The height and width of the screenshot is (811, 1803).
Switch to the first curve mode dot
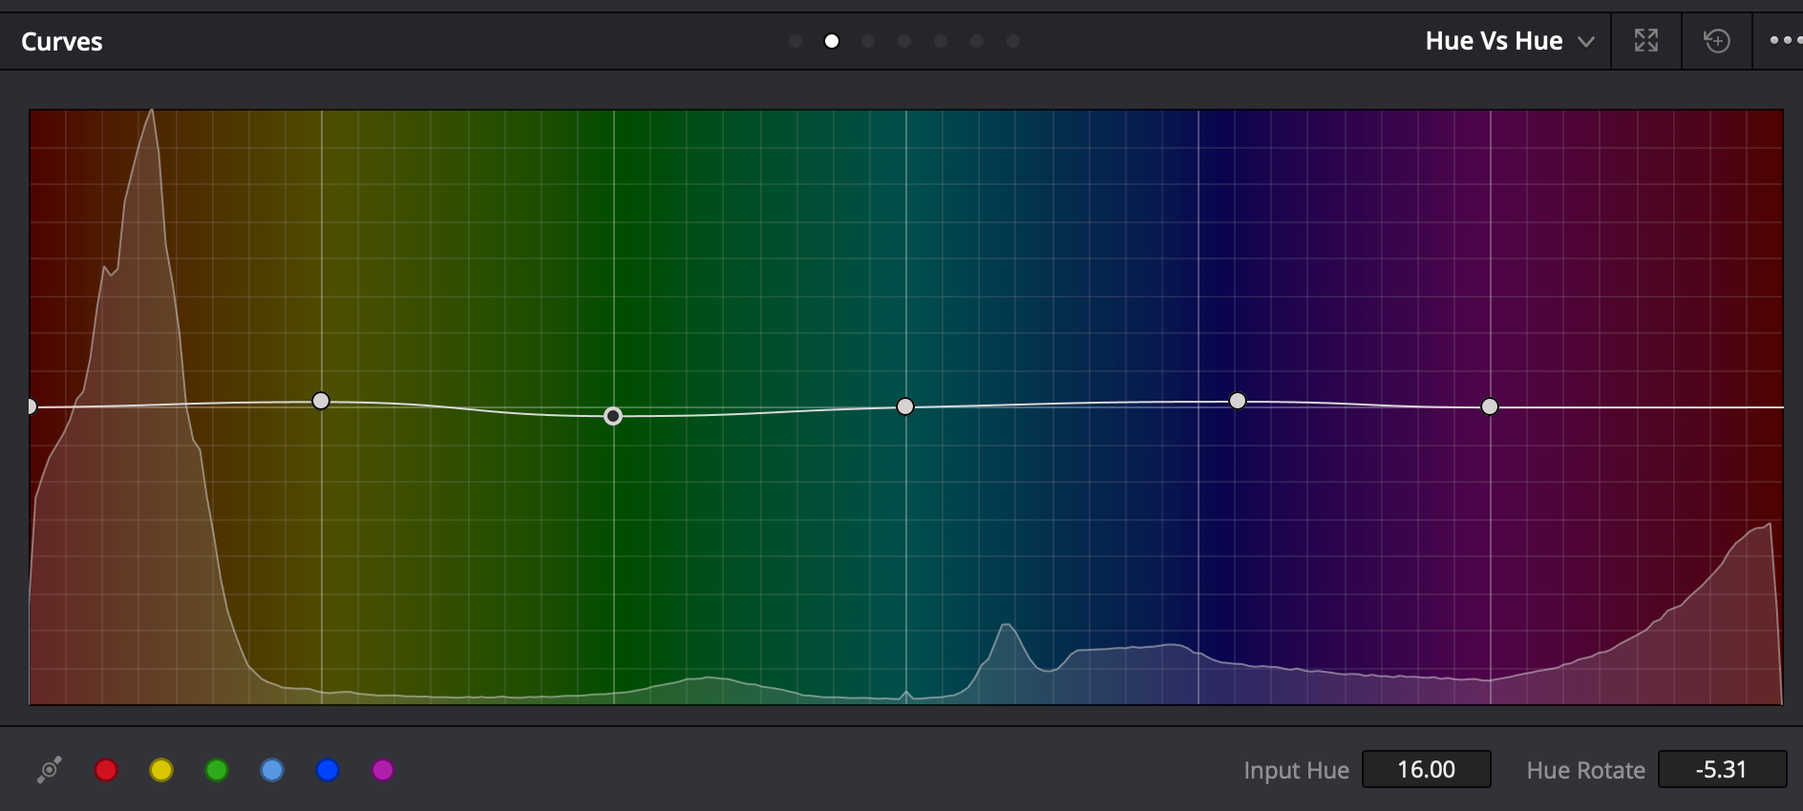pos(795,41)
